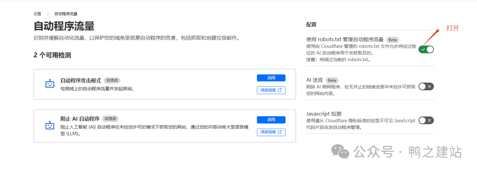
Task: Click the Beta badge next to AI 迷宫
Action: click(x=332, y=81)
